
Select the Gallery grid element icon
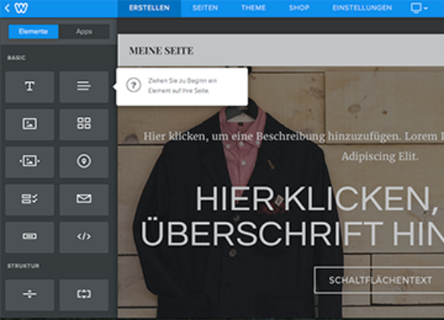click(x=83, y=124)
